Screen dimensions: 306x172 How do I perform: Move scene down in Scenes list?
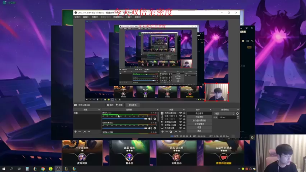[89, 132]
